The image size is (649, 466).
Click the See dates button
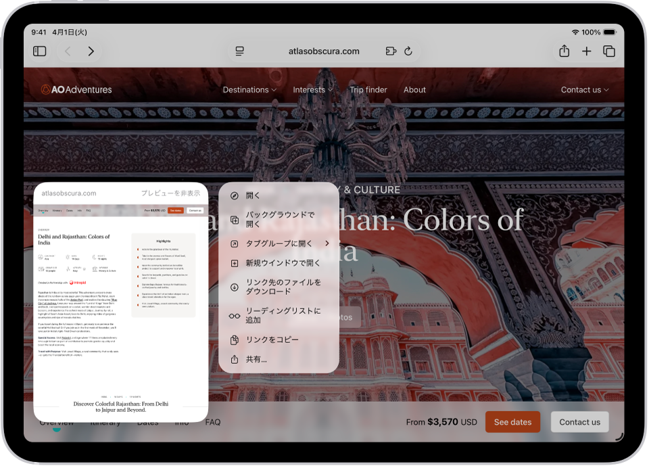tap(512, 422)
